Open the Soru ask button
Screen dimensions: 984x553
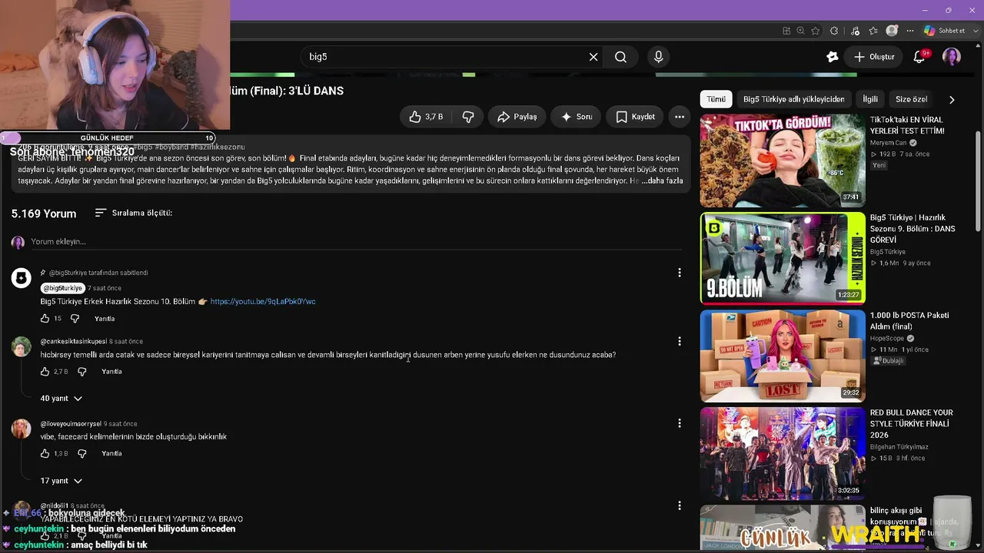[x=576, y=117]
